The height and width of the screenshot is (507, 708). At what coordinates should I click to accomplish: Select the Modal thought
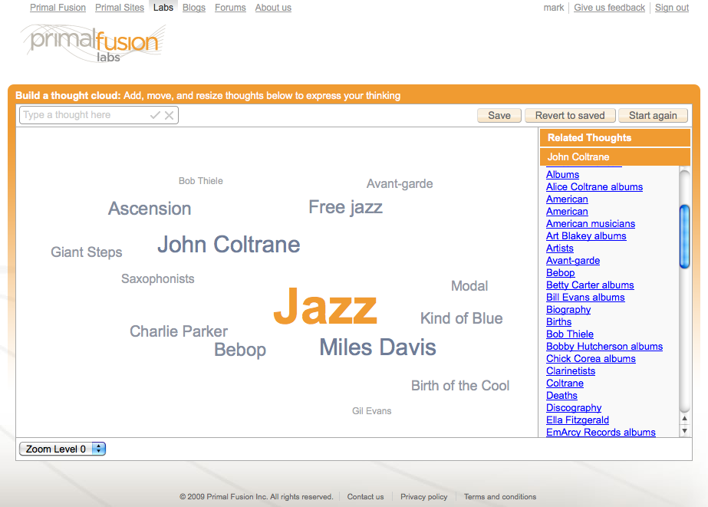point(469,286)
